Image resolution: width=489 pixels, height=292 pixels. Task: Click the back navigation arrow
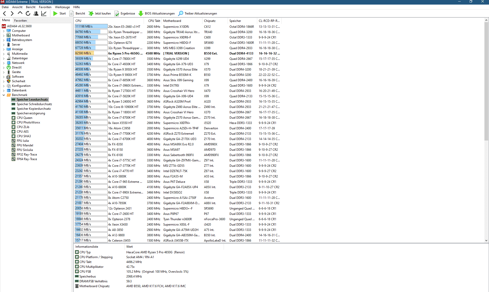click(4, 13)
